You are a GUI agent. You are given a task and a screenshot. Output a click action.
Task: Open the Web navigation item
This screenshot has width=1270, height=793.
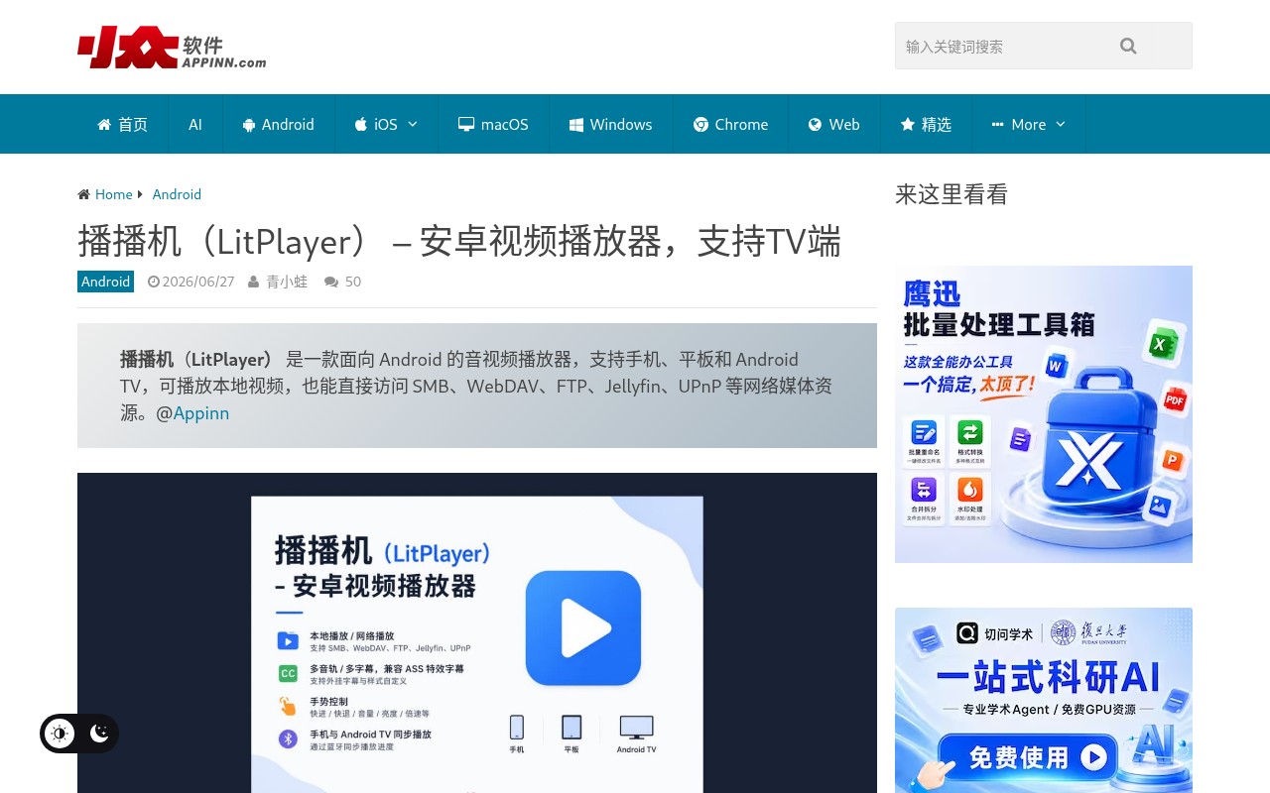point(834,124)
